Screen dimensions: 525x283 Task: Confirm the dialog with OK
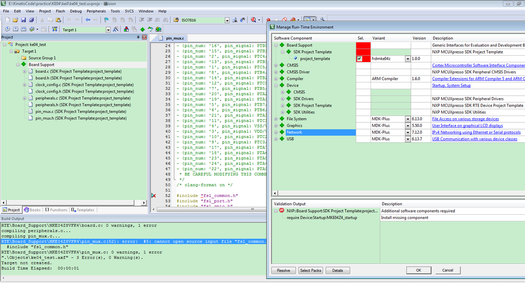418,270
